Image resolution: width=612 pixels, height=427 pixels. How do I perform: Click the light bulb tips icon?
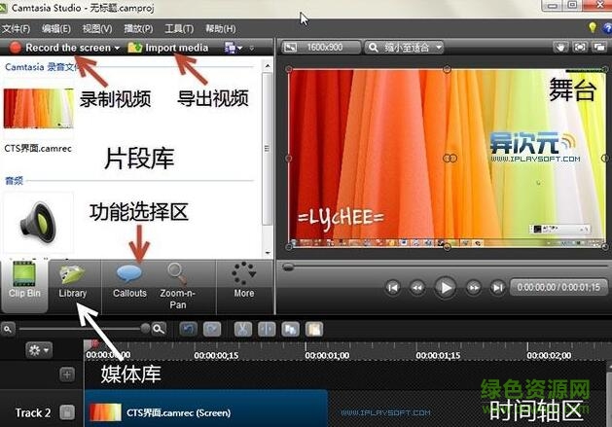click(x=593, y=27)
